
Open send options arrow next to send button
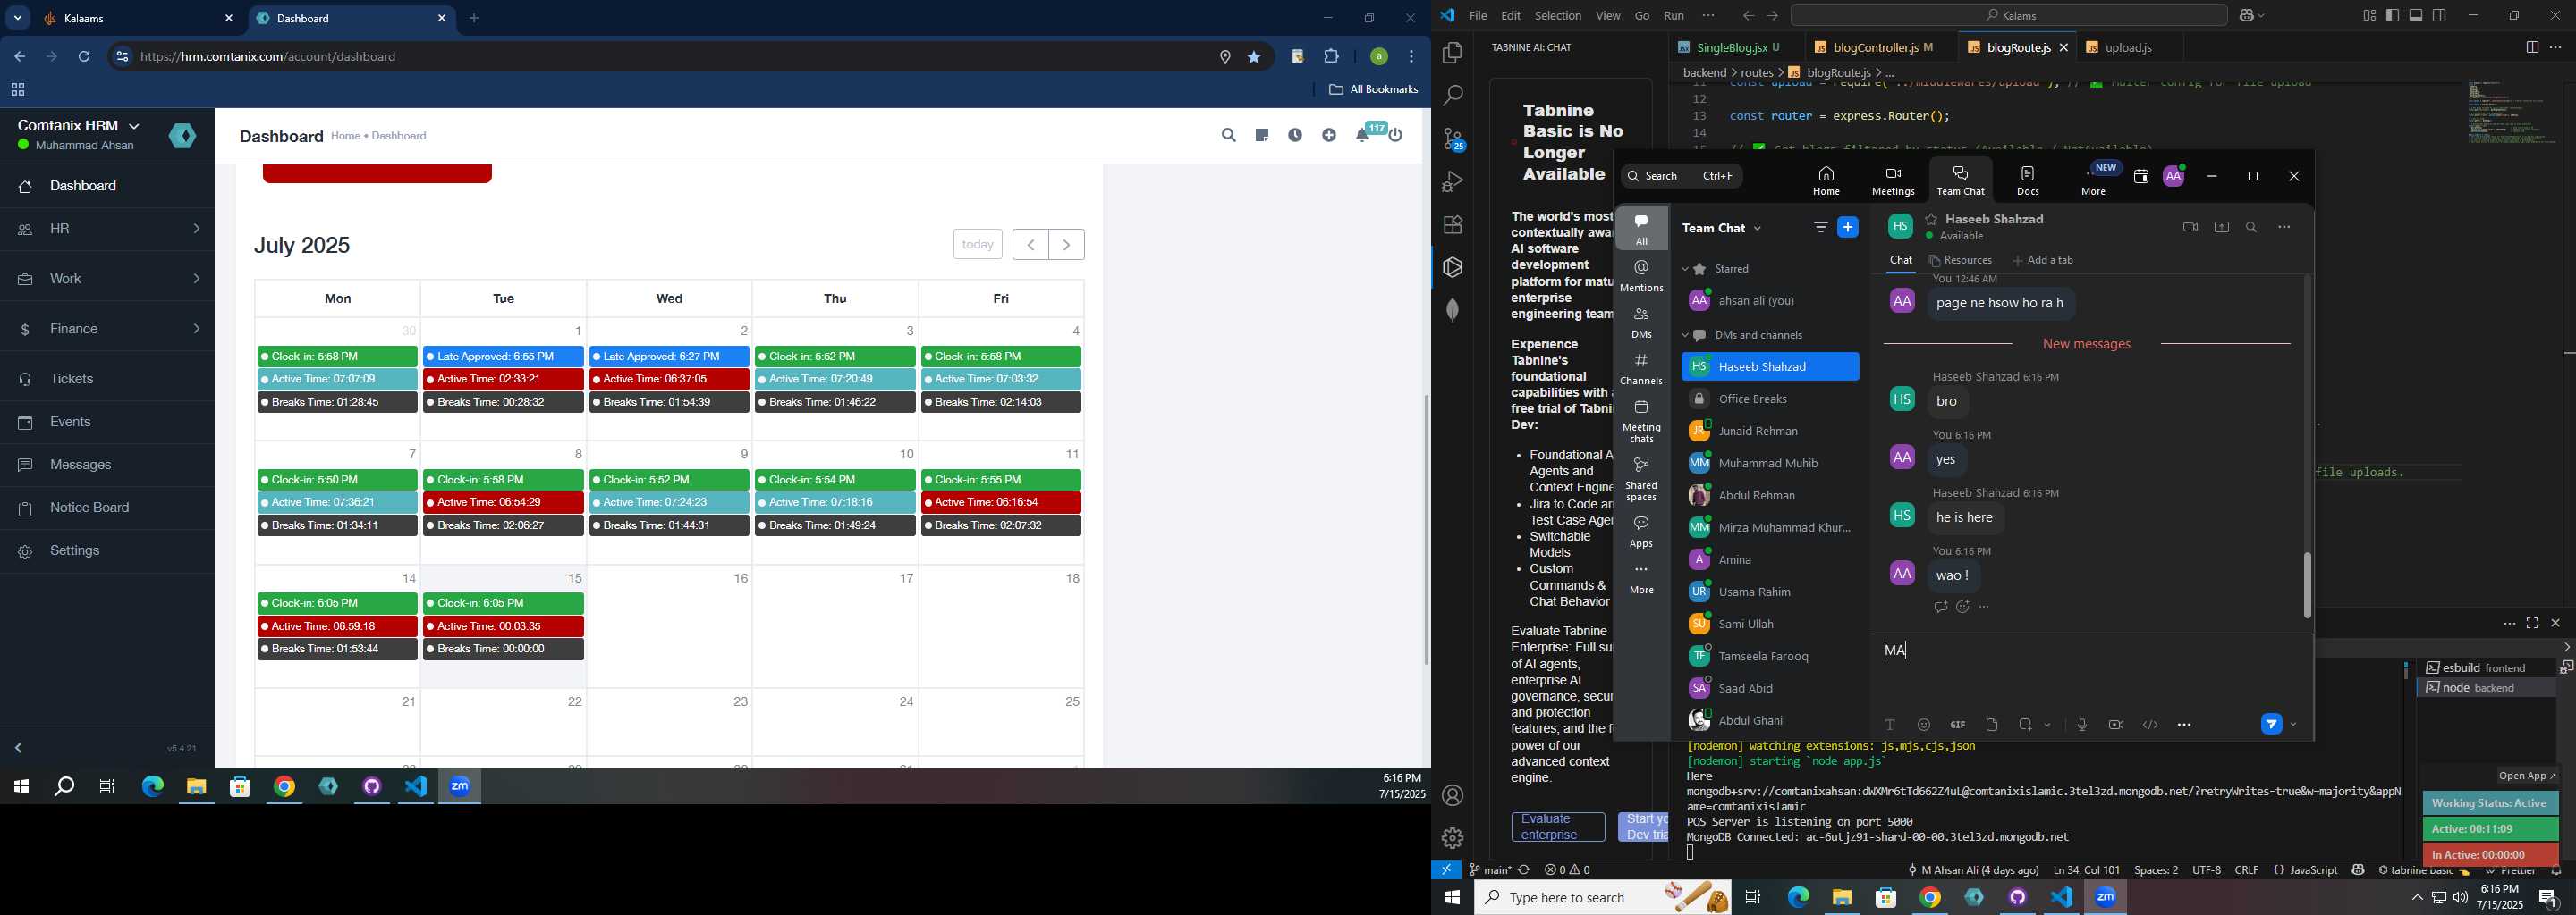pos(2293,726)
